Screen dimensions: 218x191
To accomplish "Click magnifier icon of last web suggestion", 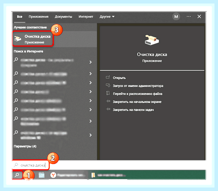I will pos(16,132).
